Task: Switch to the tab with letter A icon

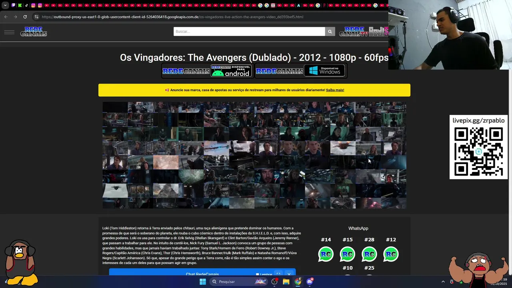Action: coord(298,5)
